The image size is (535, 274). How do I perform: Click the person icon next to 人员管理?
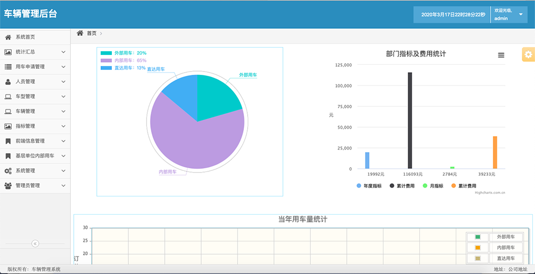point(8,82)
